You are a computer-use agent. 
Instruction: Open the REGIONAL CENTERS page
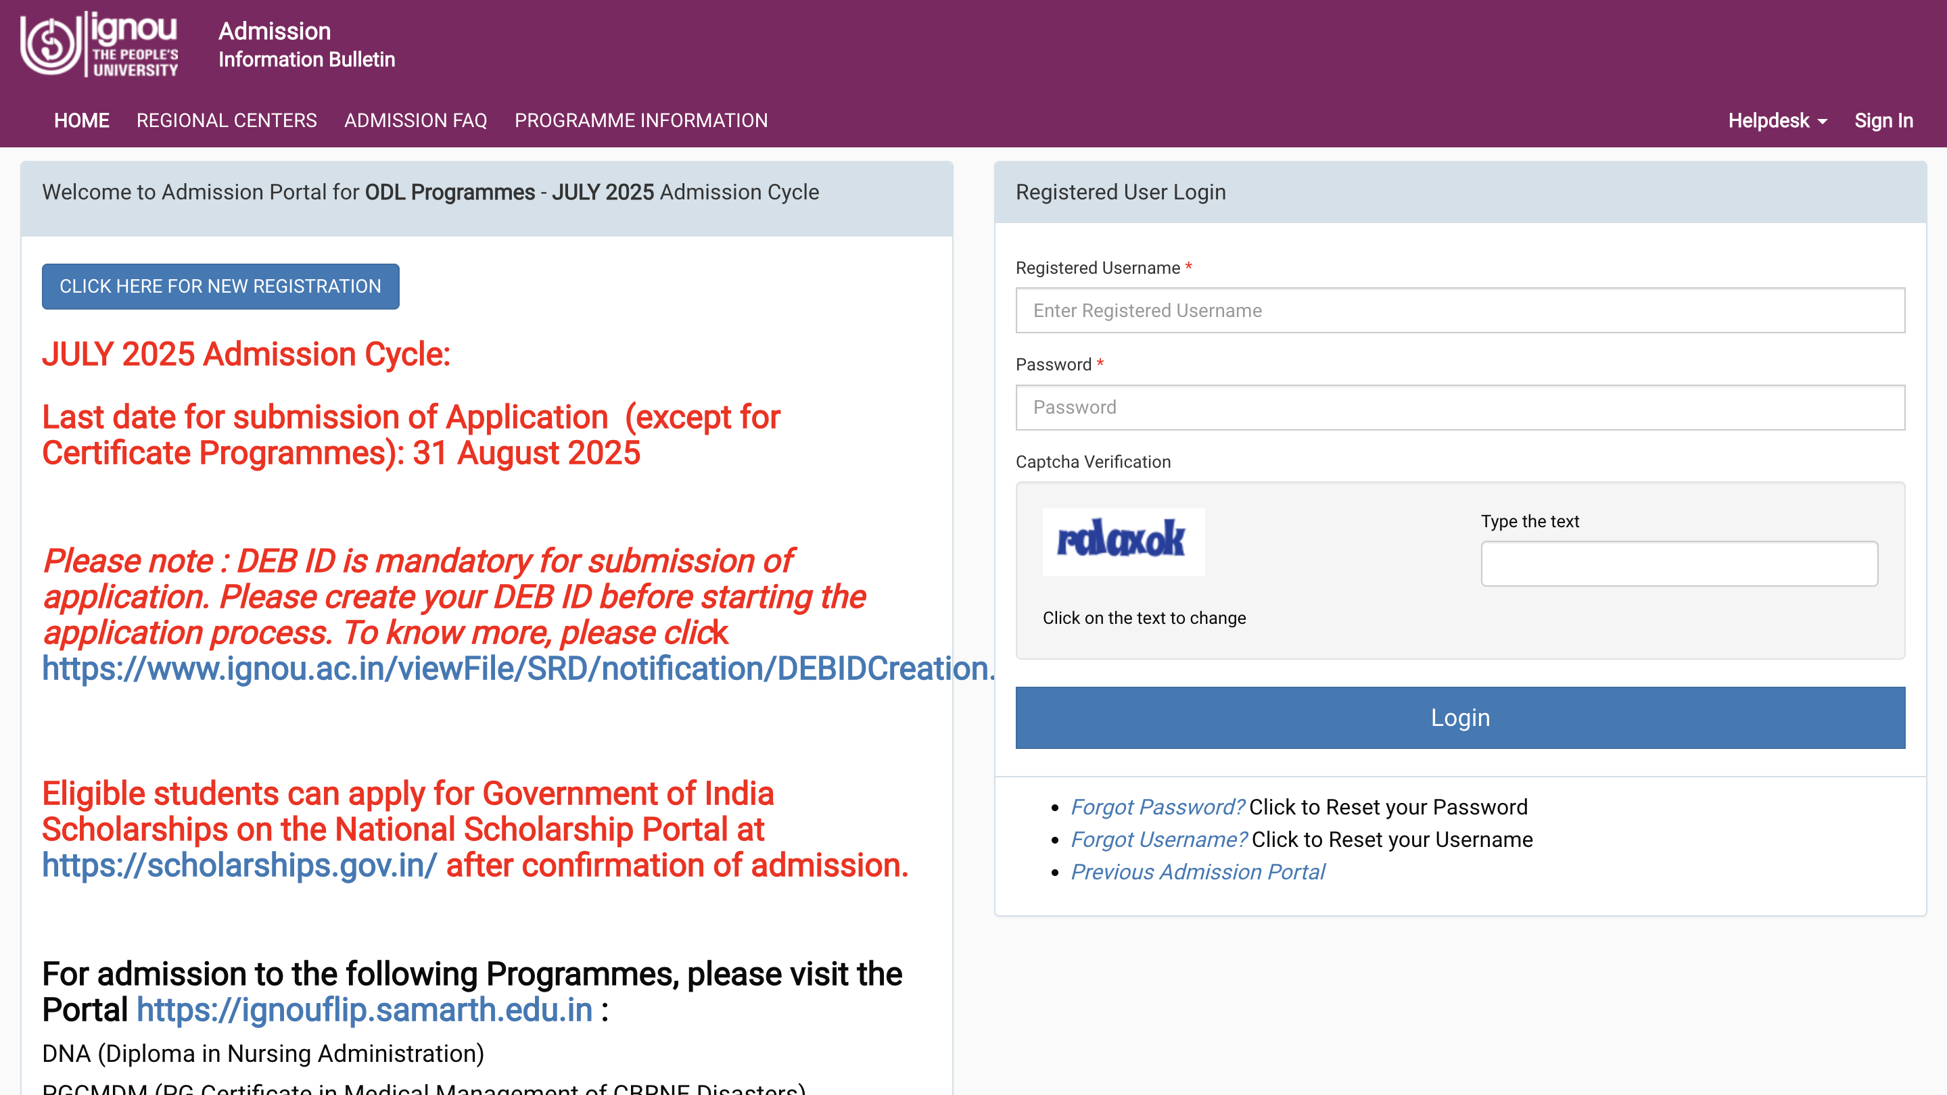point(226,120)
